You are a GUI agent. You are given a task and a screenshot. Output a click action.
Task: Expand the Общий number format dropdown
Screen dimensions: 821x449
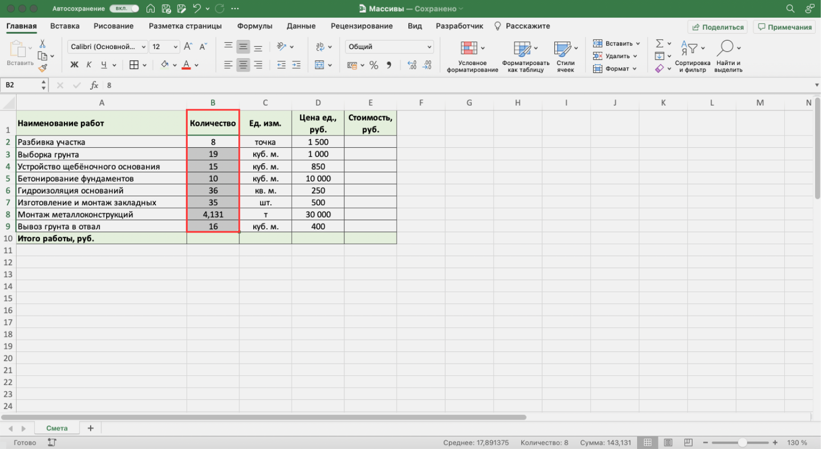429,47
